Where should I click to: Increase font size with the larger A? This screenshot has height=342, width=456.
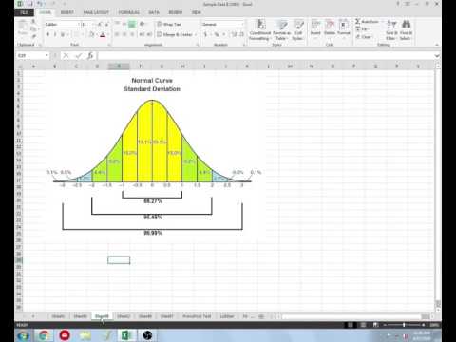(x=100, y=25)
